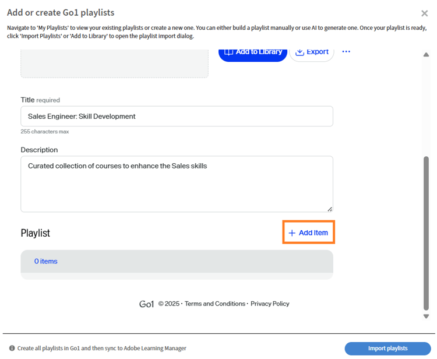Focus the Description text area
Image resolution: width=437 pixels, height=359 pixels.
pos(177,184)
